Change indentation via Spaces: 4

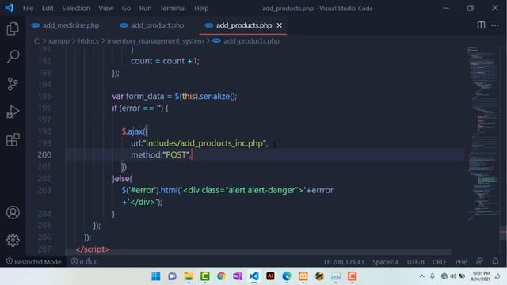point(386,262)
